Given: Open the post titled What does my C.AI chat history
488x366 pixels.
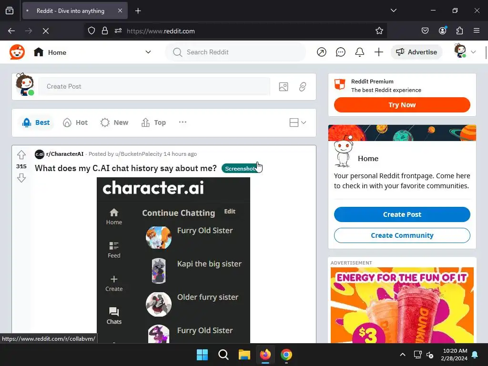Looking at the screenshot, I should (125, 168).
